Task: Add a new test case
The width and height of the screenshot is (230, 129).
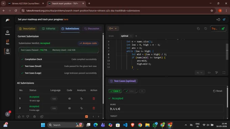Action: coord(142,91)
